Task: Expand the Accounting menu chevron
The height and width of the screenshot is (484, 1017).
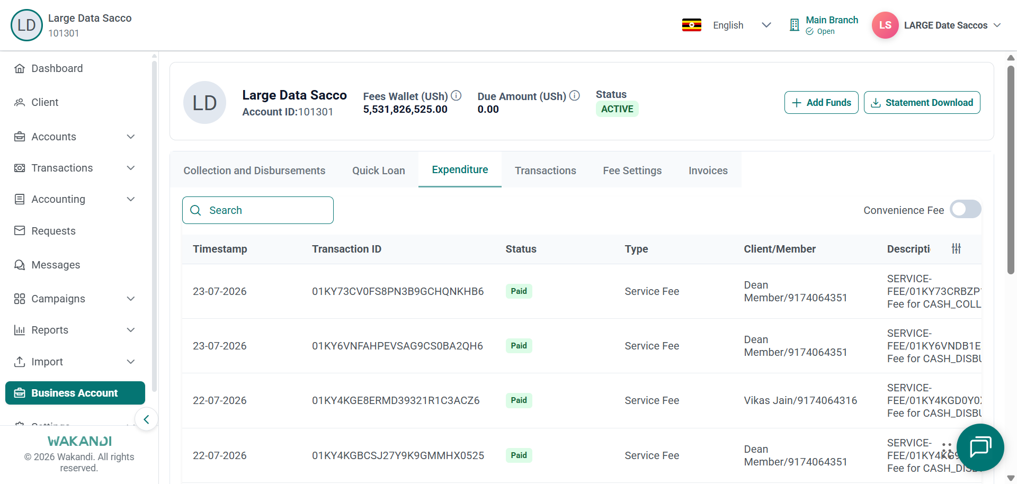Action: click(131, 199)
